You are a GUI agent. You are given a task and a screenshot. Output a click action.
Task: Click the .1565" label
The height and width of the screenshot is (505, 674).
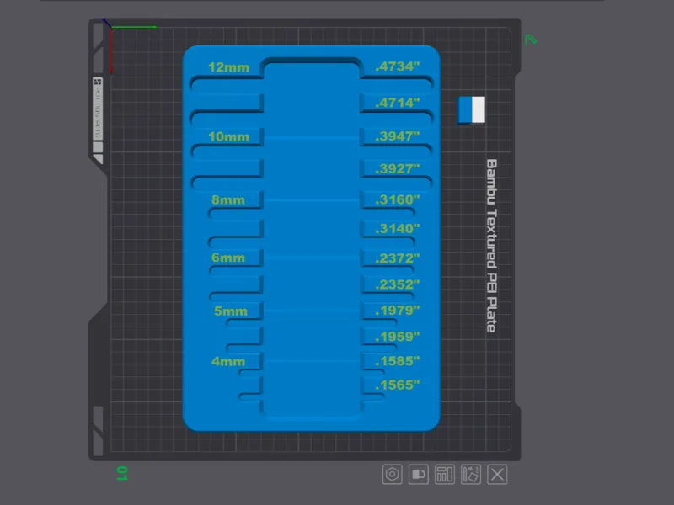(397, 385)
